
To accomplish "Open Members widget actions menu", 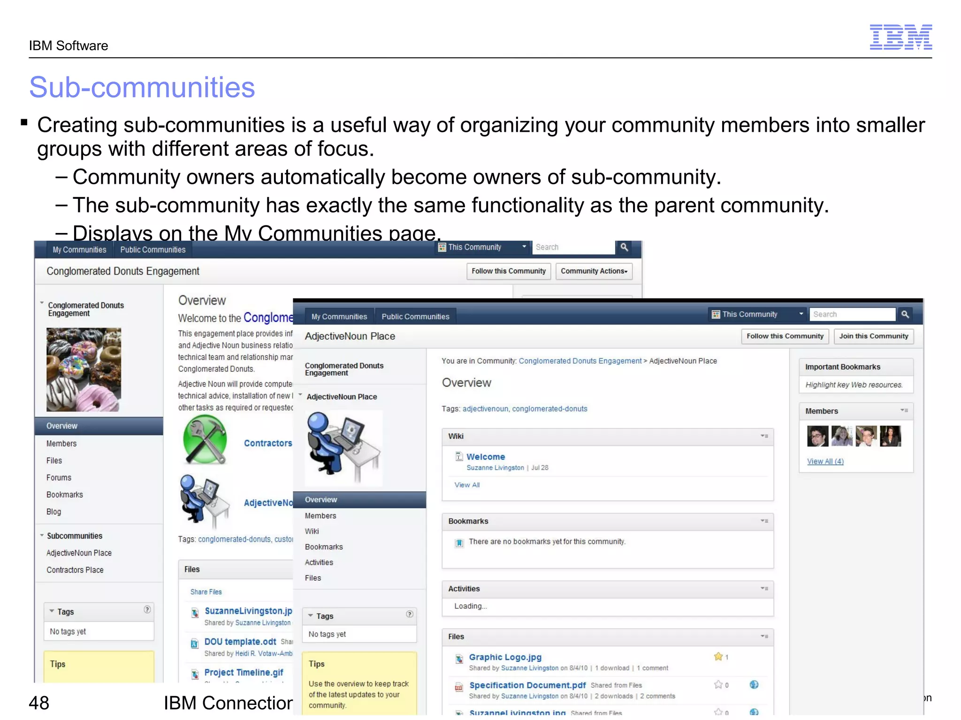I will click(x=904, y=410).
